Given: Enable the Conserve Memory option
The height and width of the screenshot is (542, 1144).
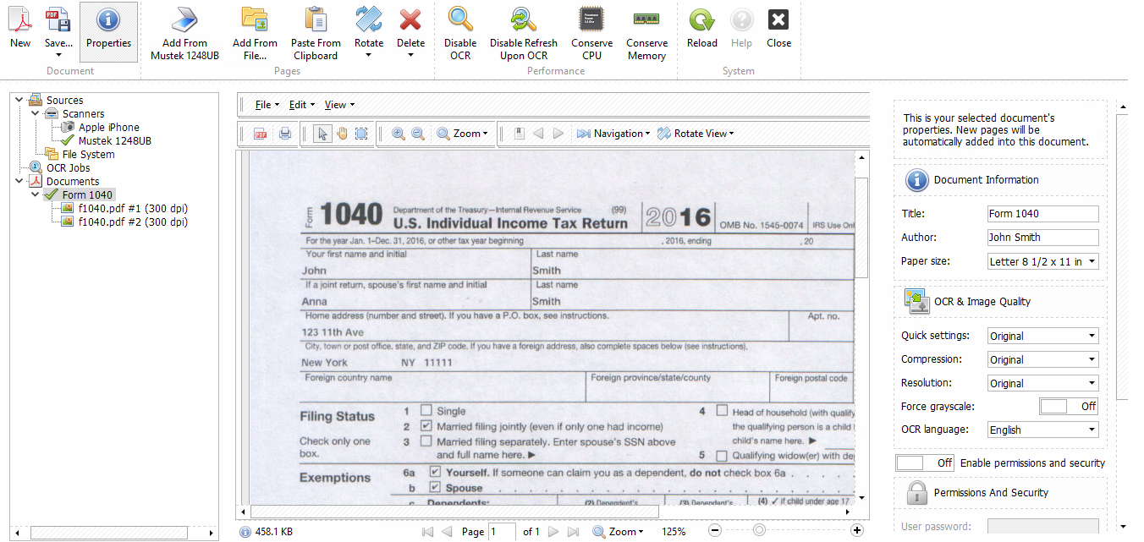Looking at the screenshot, I should point(646,34).
